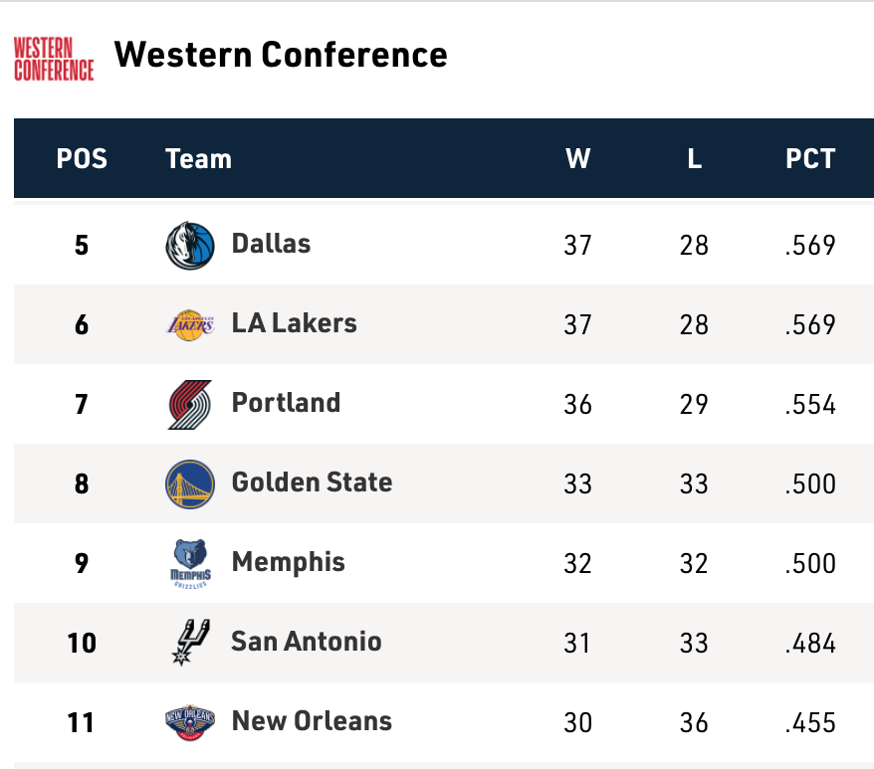
Task: Click the Portland Trail Blazers logo
Action: coord(190,405)
